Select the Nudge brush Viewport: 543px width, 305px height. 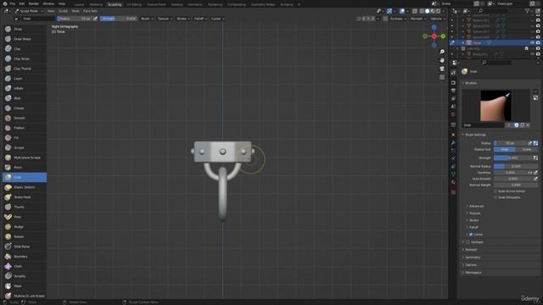click(x=25, y=226)
